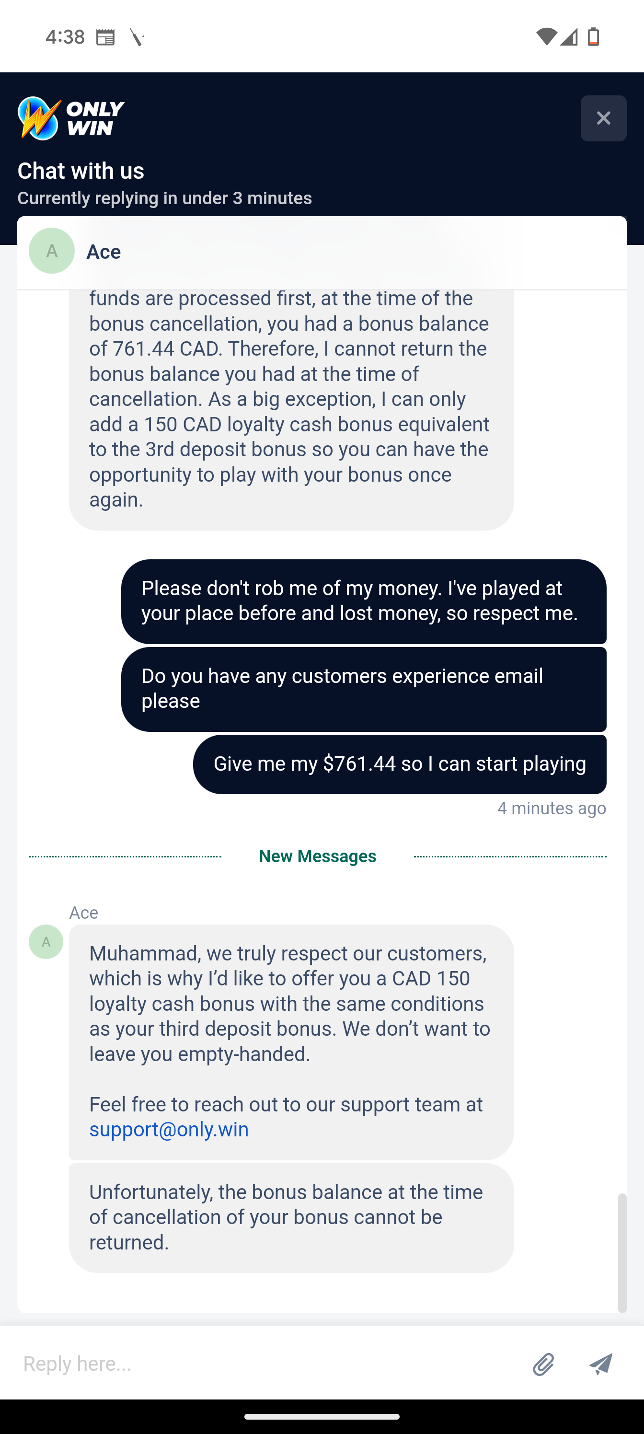Click the Only Win logo

click(x=71, y=118)
